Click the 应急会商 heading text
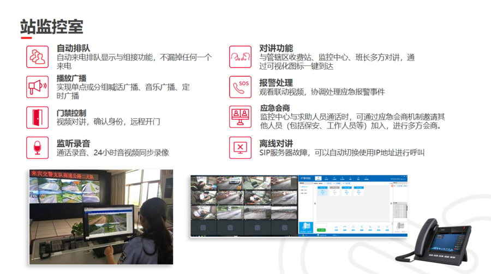Screen dimensions: 491x274 pyautogui.click(x=276, y=108)
